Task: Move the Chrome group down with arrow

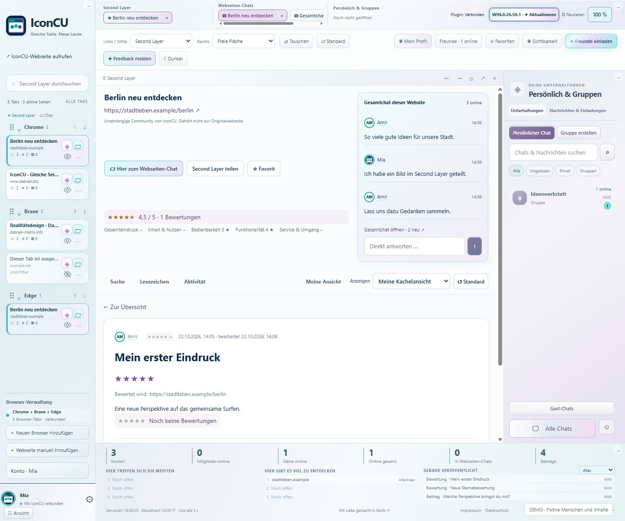Action: (x=85, y=127)
